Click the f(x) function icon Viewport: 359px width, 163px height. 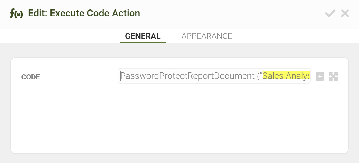[16, 14]
